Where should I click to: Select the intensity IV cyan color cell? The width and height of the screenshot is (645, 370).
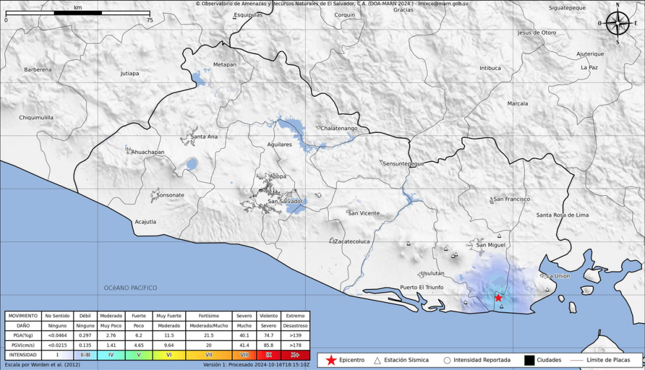click(x=111, y=355)
